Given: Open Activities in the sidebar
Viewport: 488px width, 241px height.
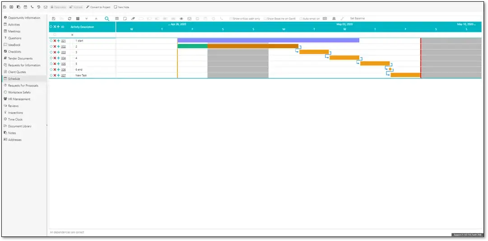Looking at the screenshot, I should click(12, 24).
